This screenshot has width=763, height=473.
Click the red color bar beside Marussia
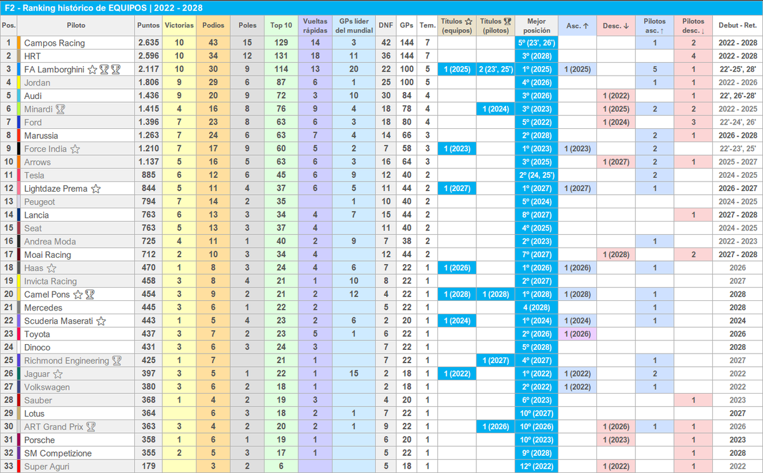(19, 136)
